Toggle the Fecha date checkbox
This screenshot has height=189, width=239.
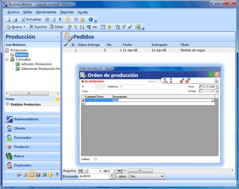point(201,87)
